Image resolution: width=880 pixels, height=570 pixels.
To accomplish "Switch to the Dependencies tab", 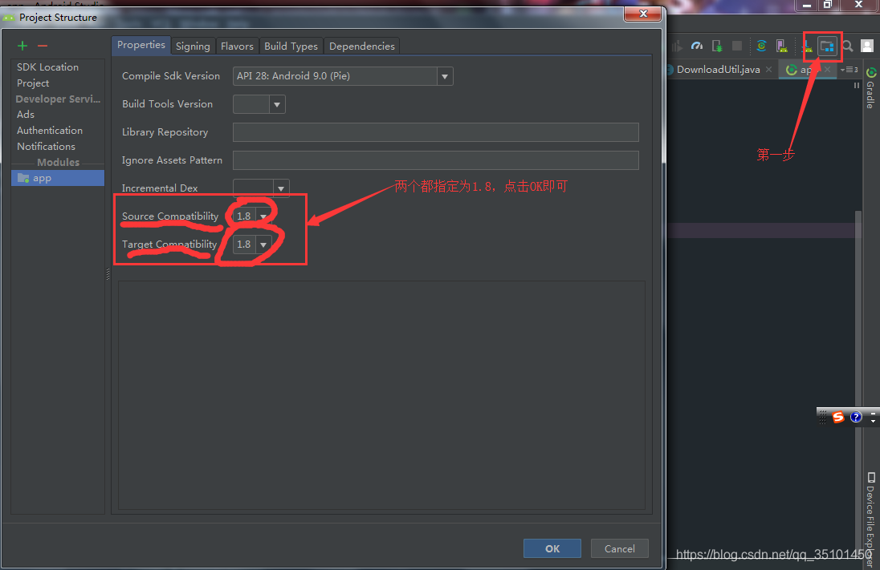I will tap(361, 46).
